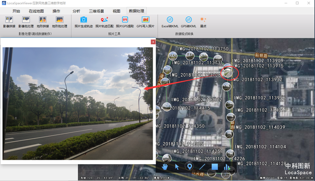Viewport: 315px width, 181px height.
Task: Click the photo marker circled in red
Action: [x=227, y=72]
